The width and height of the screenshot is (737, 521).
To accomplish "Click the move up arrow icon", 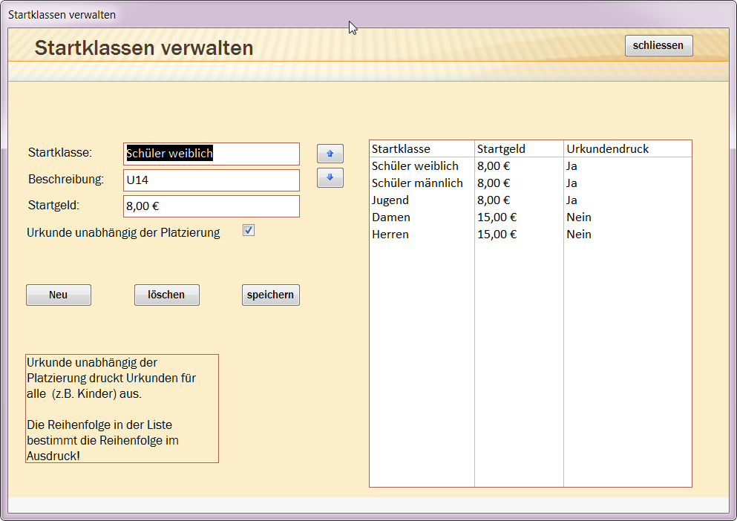I will pyautogui.click(x=330, y=154).
